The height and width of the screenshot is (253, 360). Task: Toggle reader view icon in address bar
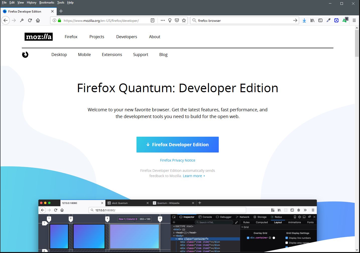click(x=152, y=21)
